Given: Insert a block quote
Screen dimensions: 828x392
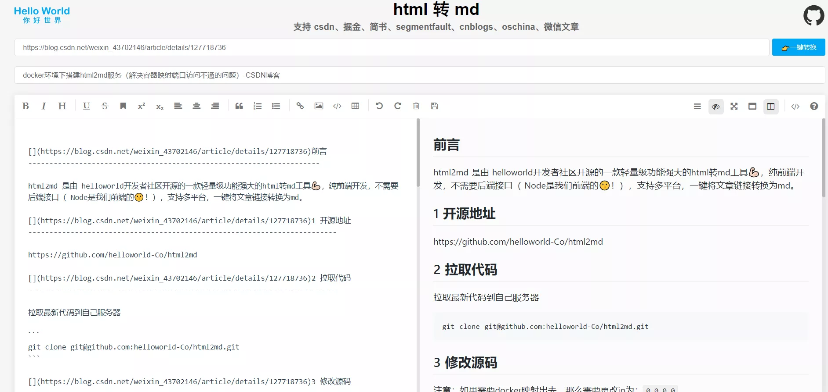Looking at the screenshot, I should pyautogui.click(x=239, y=106).
